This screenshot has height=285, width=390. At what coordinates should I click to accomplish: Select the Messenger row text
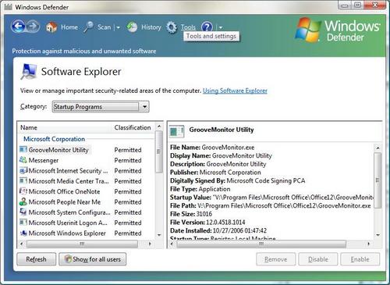(x=44, y=160)
